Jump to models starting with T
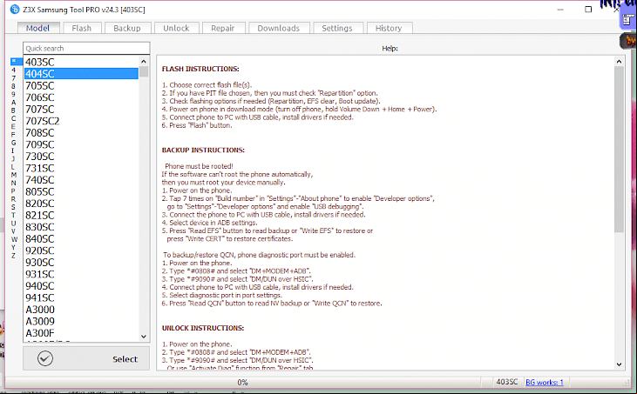This screenshot has height=394, width=637. tap(13, 215)
